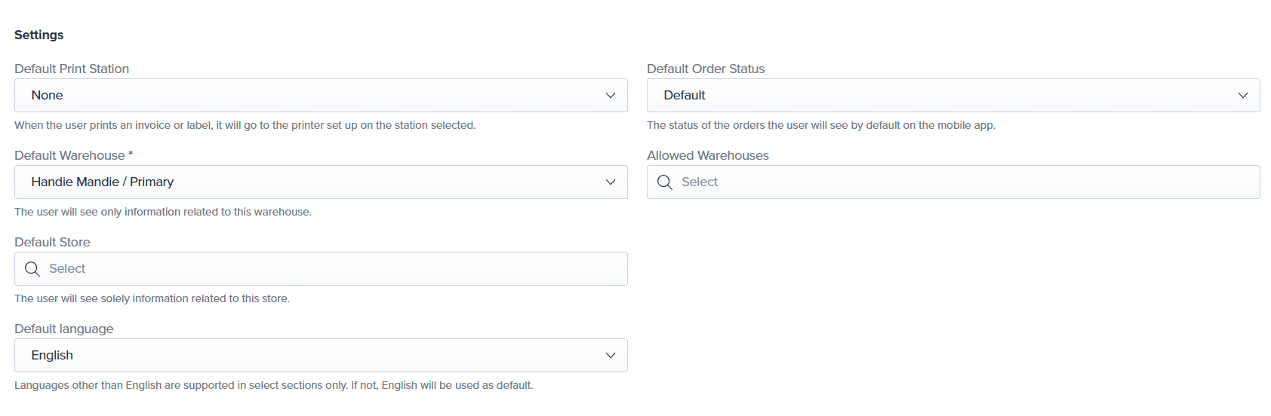
Task: Click the chevron arrow of Default Print Station
Action: [611, 96]
